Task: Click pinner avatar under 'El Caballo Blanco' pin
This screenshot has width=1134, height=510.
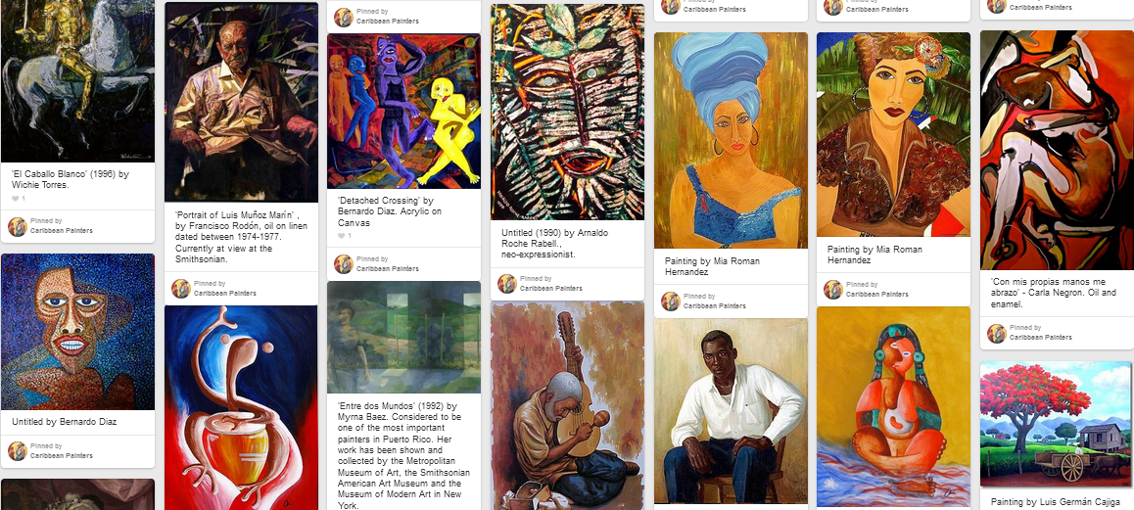Action: point(18,226)
